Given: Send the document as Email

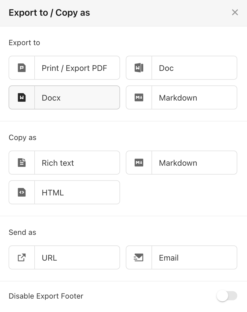Looking at the screenshot, I should [x=182, y=257].
